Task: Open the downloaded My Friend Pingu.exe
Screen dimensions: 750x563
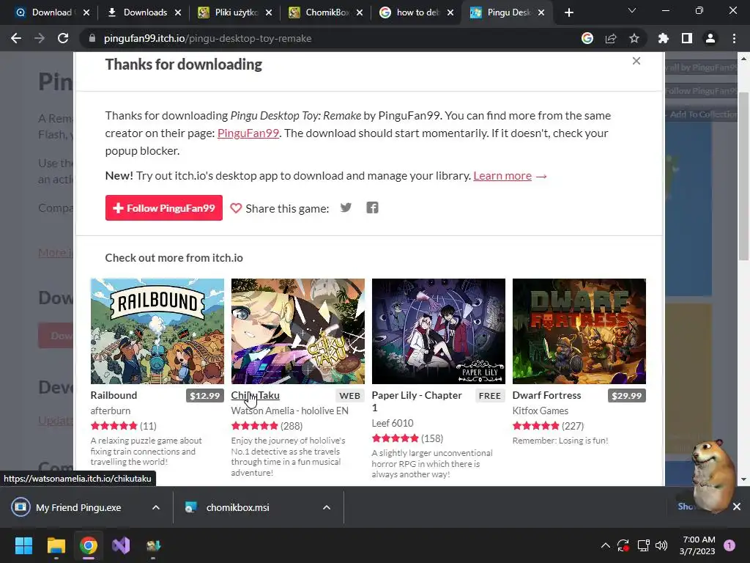Action: click(x=78, y=507)
